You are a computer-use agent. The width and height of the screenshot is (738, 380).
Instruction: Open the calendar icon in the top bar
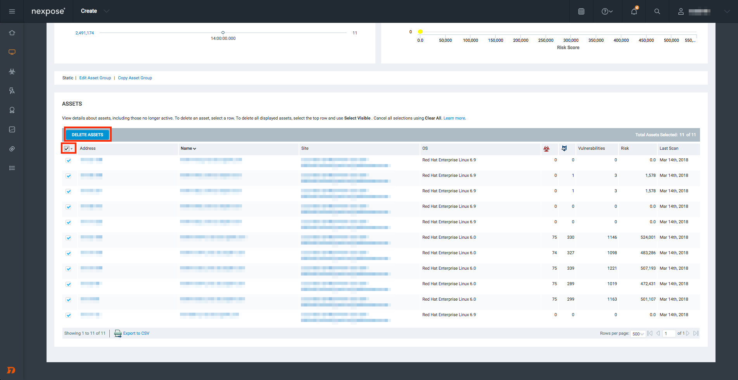pos(581,11)
